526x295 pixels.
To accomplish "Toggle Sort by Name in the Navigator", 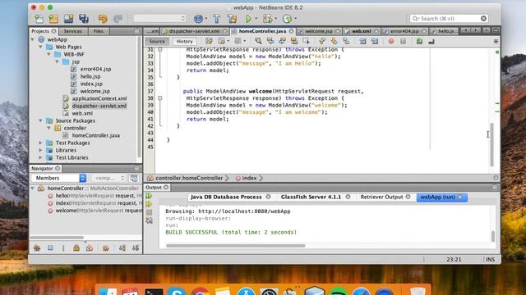I will point(122,247).
